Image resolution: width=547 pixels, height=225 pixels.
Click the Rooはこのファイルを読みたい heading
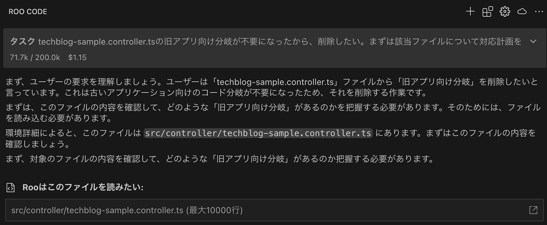[x=83, y=187]
